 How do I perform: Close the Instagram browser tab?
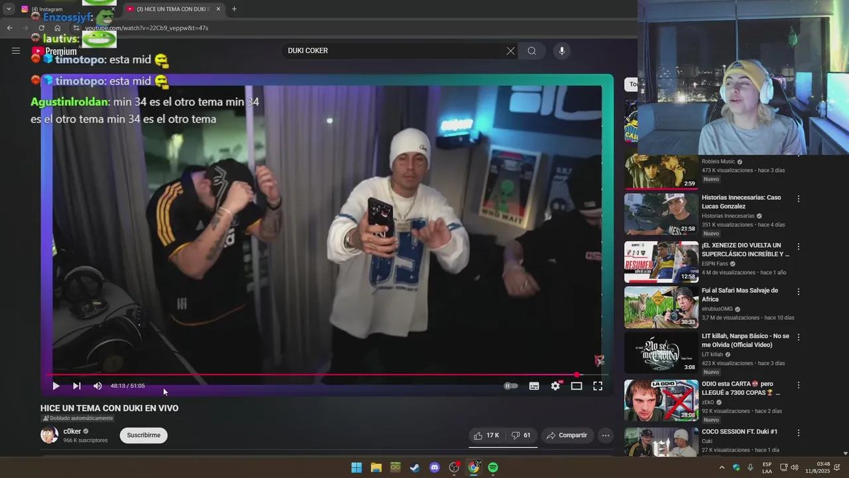[112, 9]
